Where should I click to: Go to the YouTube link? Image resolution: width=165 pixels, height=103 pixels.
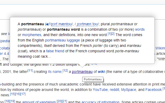pyautogui.click(x=100, y=90)
